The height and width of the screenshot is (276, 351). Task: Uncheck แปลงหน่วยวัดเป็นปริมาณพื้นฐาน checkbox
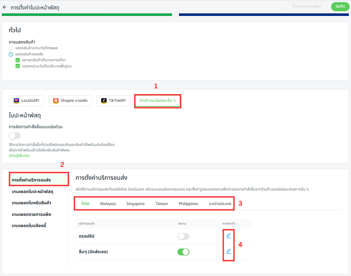(x=17, y=66)
